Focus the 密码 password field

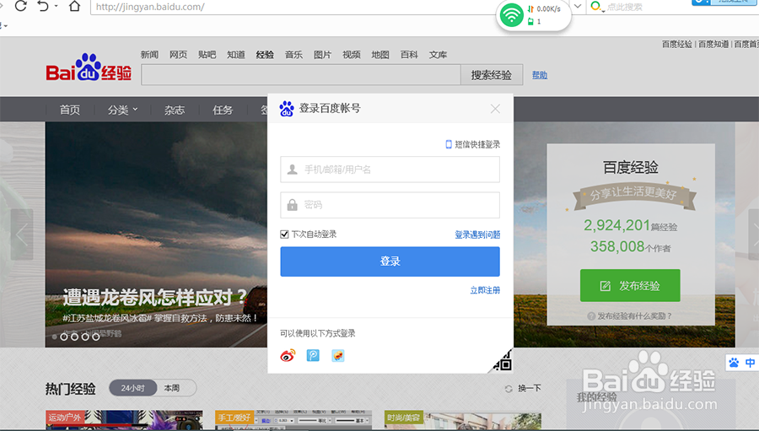[390, 205]
